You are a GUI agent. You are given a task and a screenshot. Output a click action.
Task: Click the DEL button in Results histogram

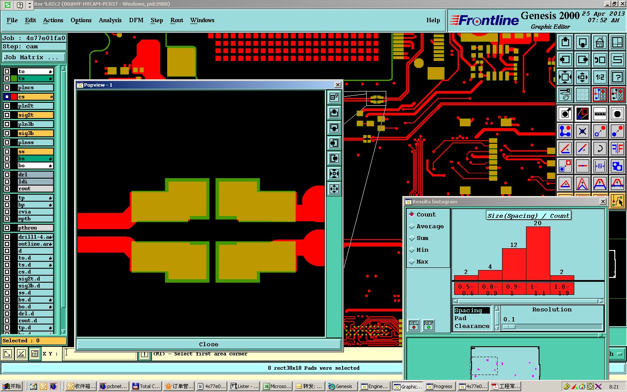(x=414, y=325)
